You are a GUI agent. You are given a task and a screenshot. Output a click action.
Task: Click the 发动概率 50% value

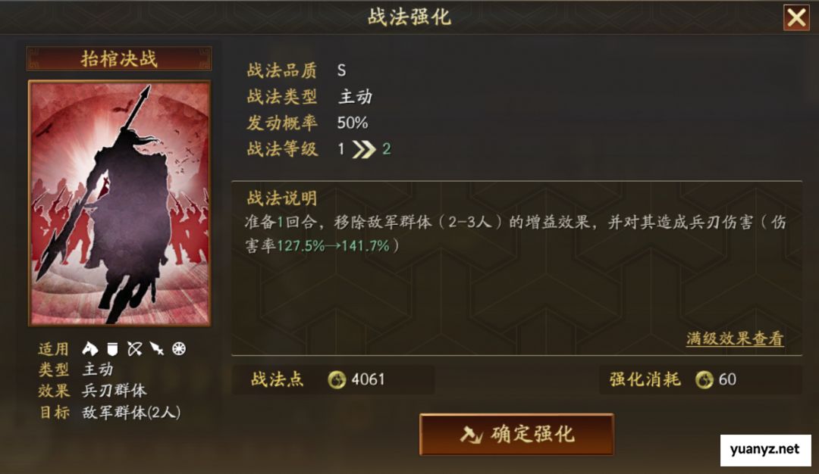coord(353,123)
